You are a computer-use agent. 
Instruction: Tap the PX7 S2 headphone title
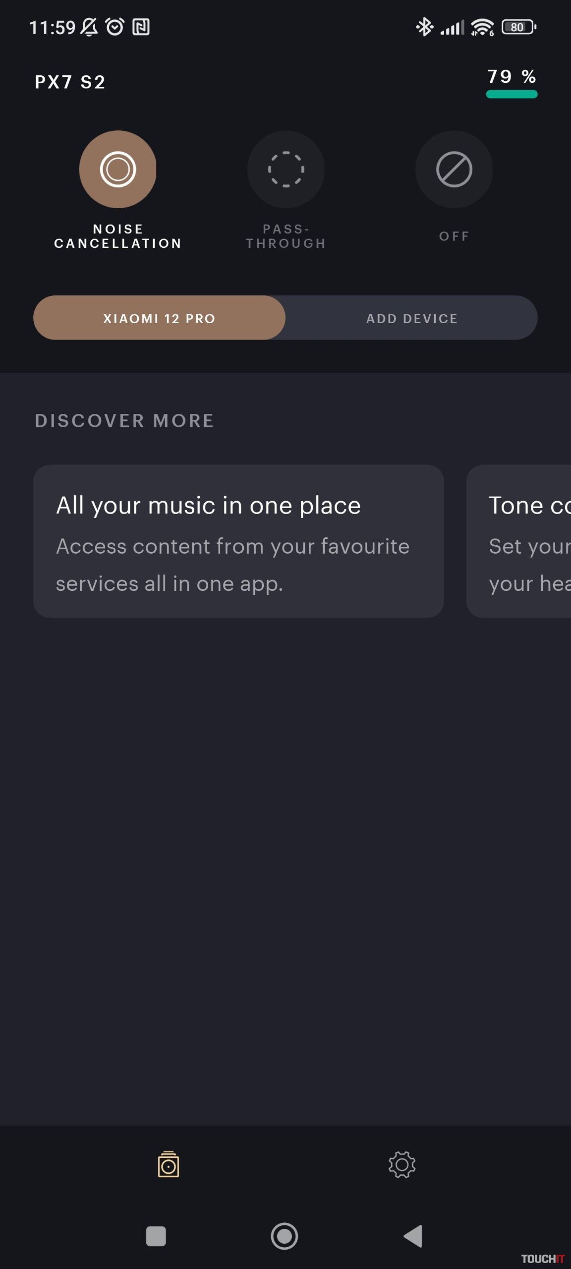pos(70,82)
